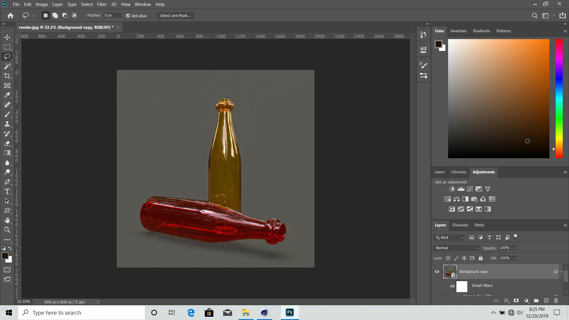Open the layer filter Kind dropdown
The height and width of the screenshot is (320, 569).
[x=449, y=237]
